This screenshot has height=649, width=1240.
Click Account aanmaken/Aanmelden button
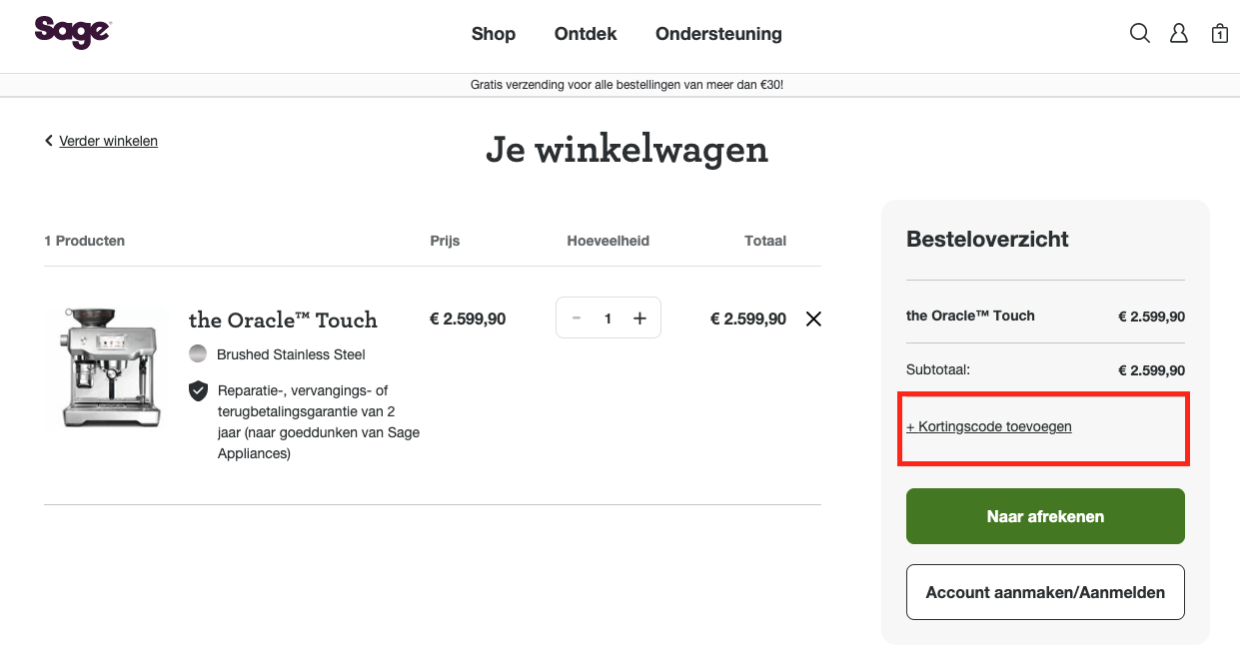[x=1045, y=592]
